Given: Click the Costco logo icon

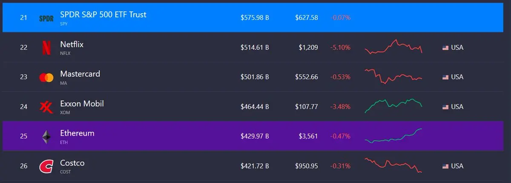Looking at the screenshot, I should [x=46, y=166].
